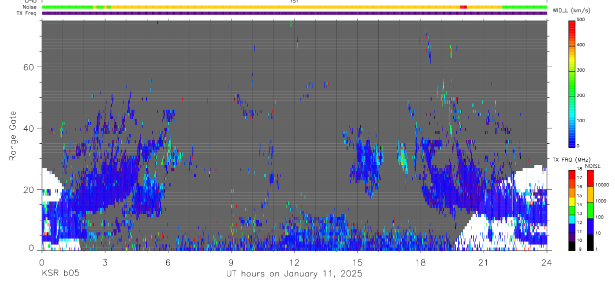Image resolution: width=615 pixels, height=284 pixels.
Task: Select the yellow swatch in TX FRQ legend
Action: [572, 201]
